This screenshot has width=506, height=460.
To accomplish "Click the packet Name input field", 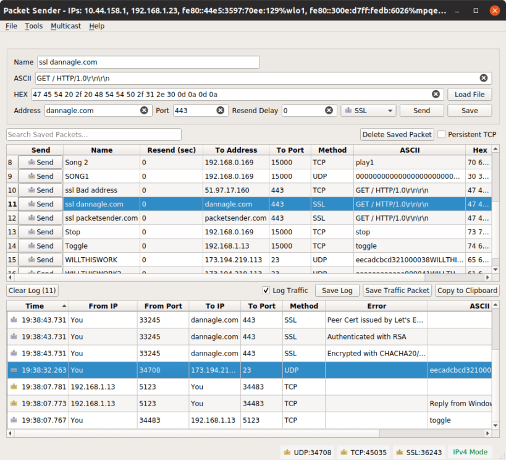I will [x=148, y=62].
